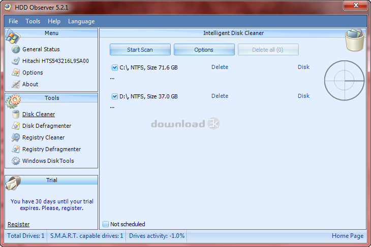Click the Hitachi hard drive icon

pyautogui.click(x=16, y=61)
